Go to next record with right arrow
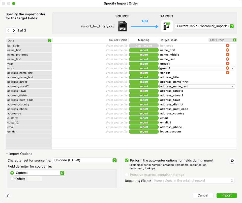The image size is (242, 203). click(x=14, y=30)
